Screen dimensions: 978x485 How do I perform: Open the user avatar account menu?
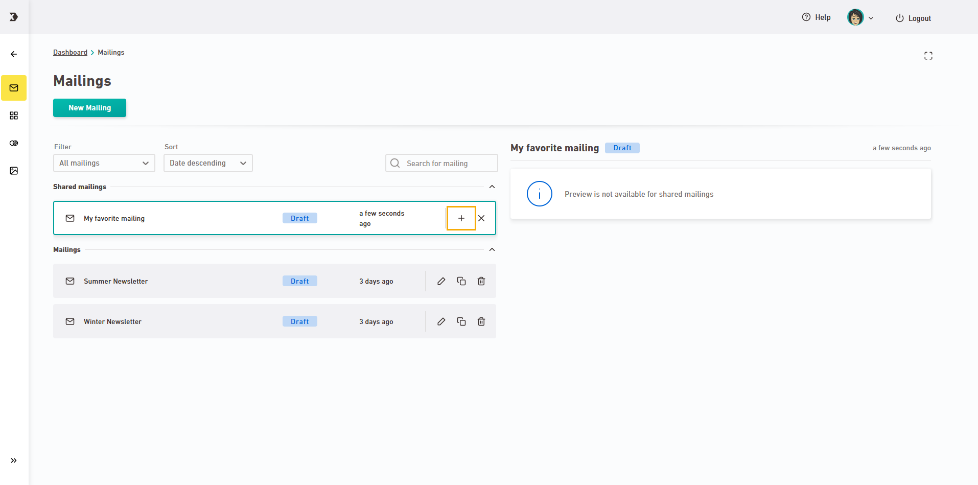click(860, 18)
